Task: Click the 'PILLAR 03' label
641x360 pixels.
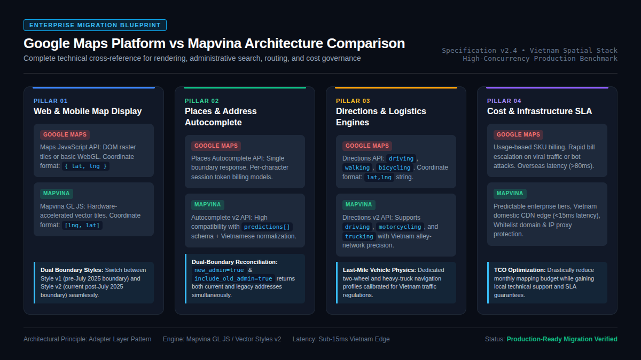Action: point(353,101)
